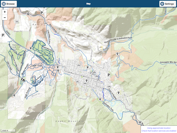Click location pin at golf course entrance
This screenshot has height=133, width=177.
[x=31, y=48]
